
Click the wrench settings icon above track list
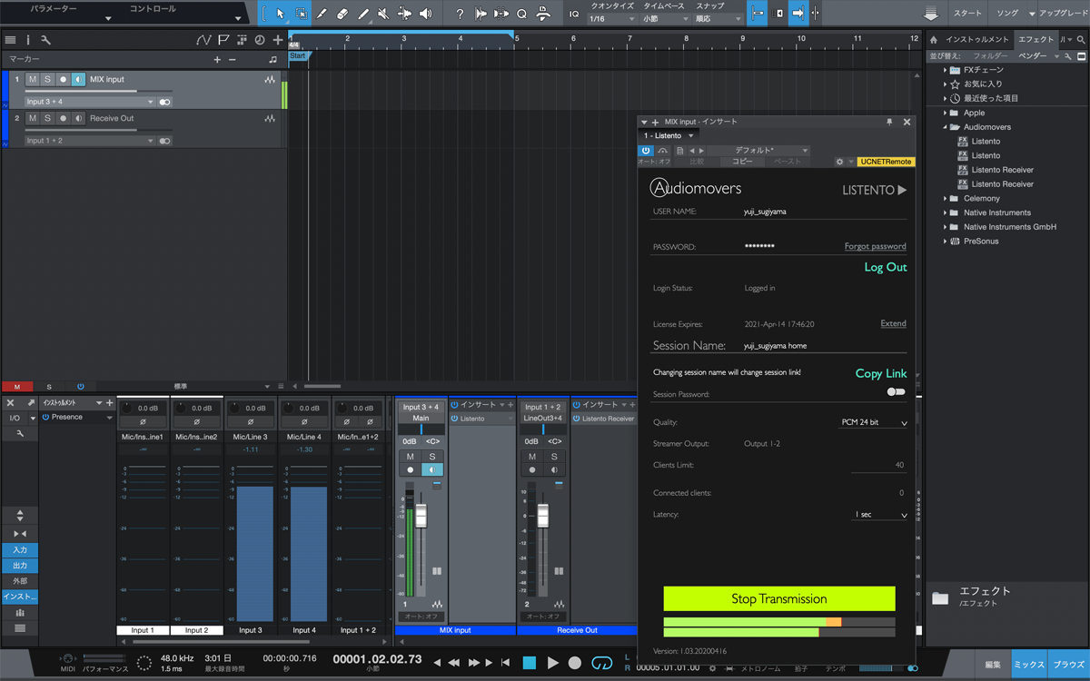[x=45, y=40]
